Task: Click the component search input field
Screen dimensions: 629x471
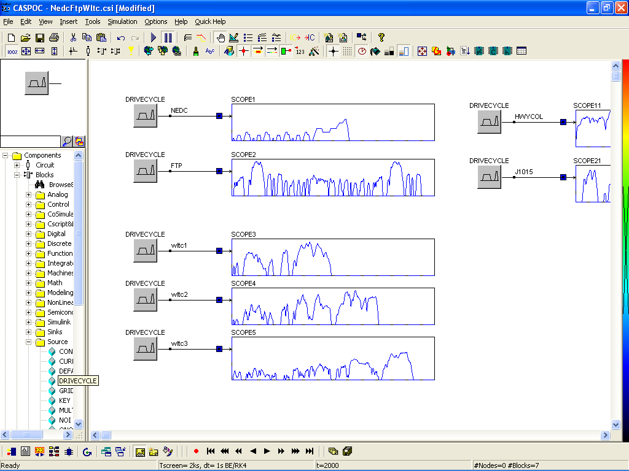Action: (31, 142)
